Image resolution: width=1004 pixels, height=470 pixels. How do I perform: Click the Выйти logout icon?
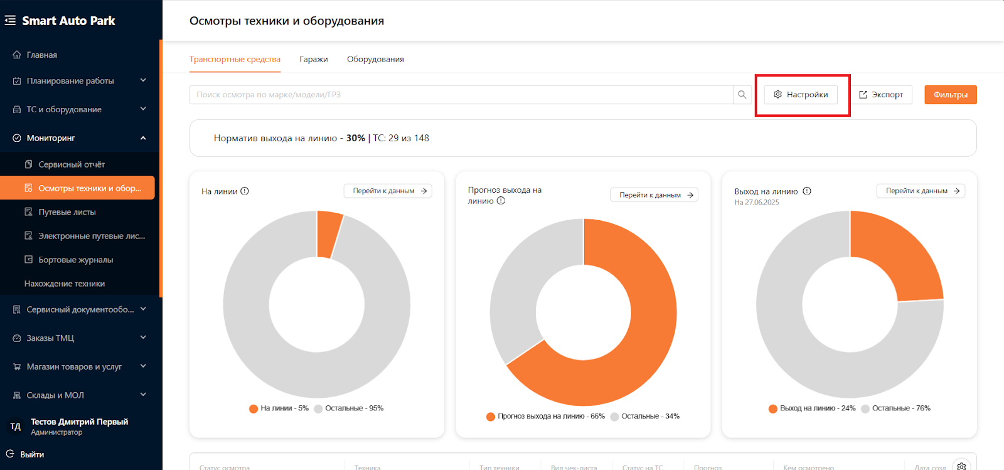tap(10, 454)
